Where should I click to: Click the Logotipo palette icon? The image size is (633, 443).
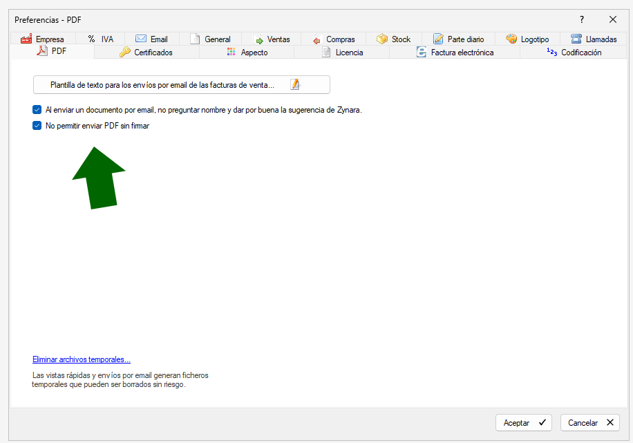tap(511, 39)
